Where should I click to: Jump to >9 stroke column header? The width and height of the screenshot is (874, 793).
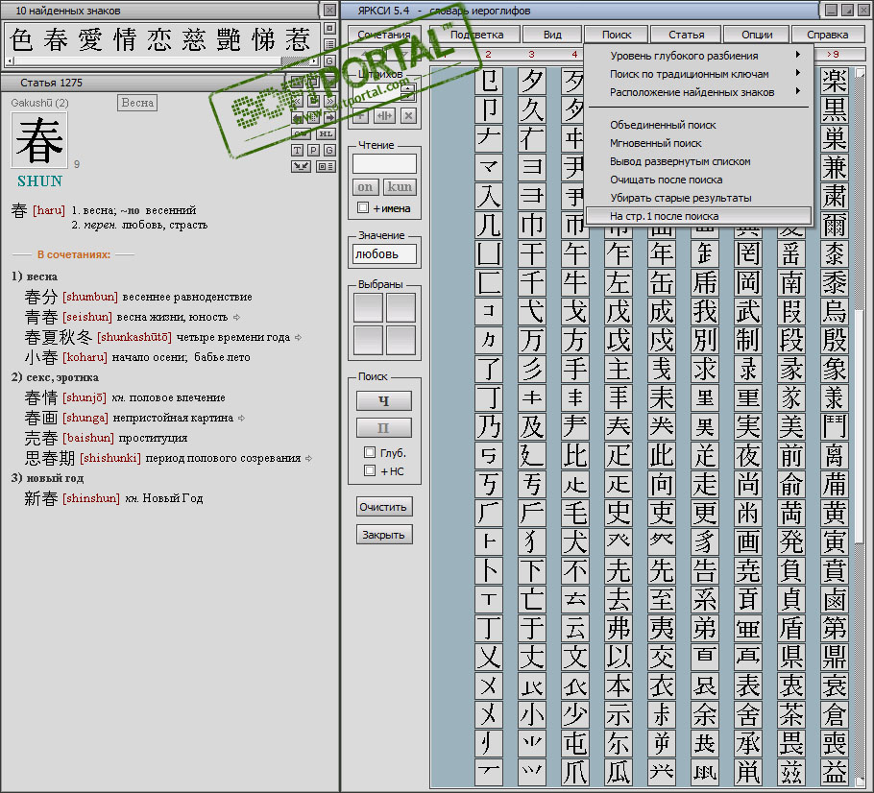[x=833, y=54]
